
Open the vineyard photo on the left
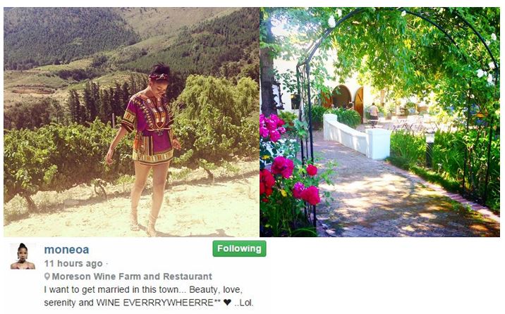coord(131,122)
